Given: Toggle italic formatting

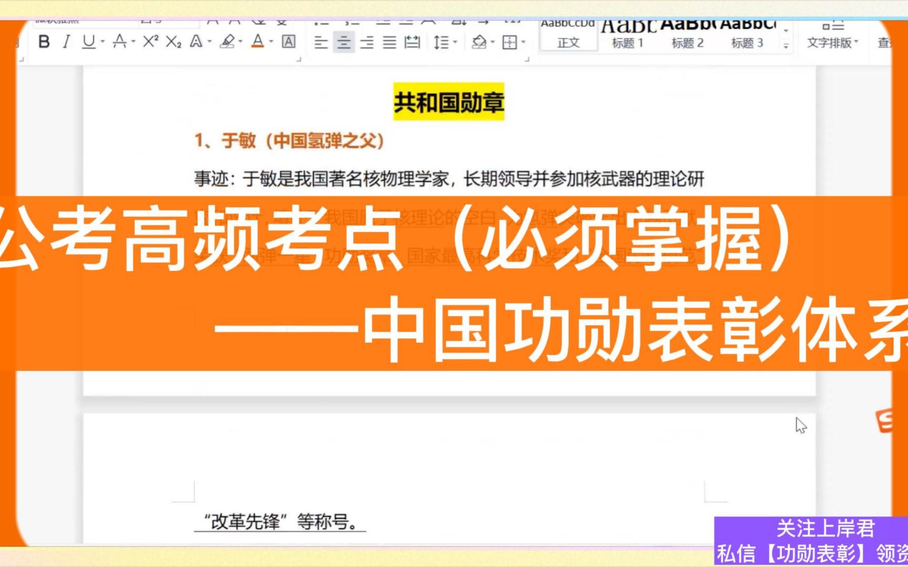Looking at the screenshot, I should [x=66, y=41].
